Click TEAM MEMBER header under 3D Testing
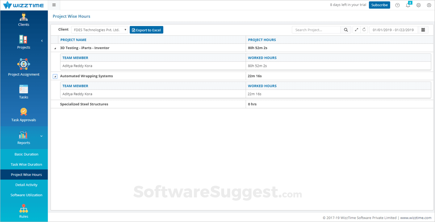435x222 pixels. (75, 58)
